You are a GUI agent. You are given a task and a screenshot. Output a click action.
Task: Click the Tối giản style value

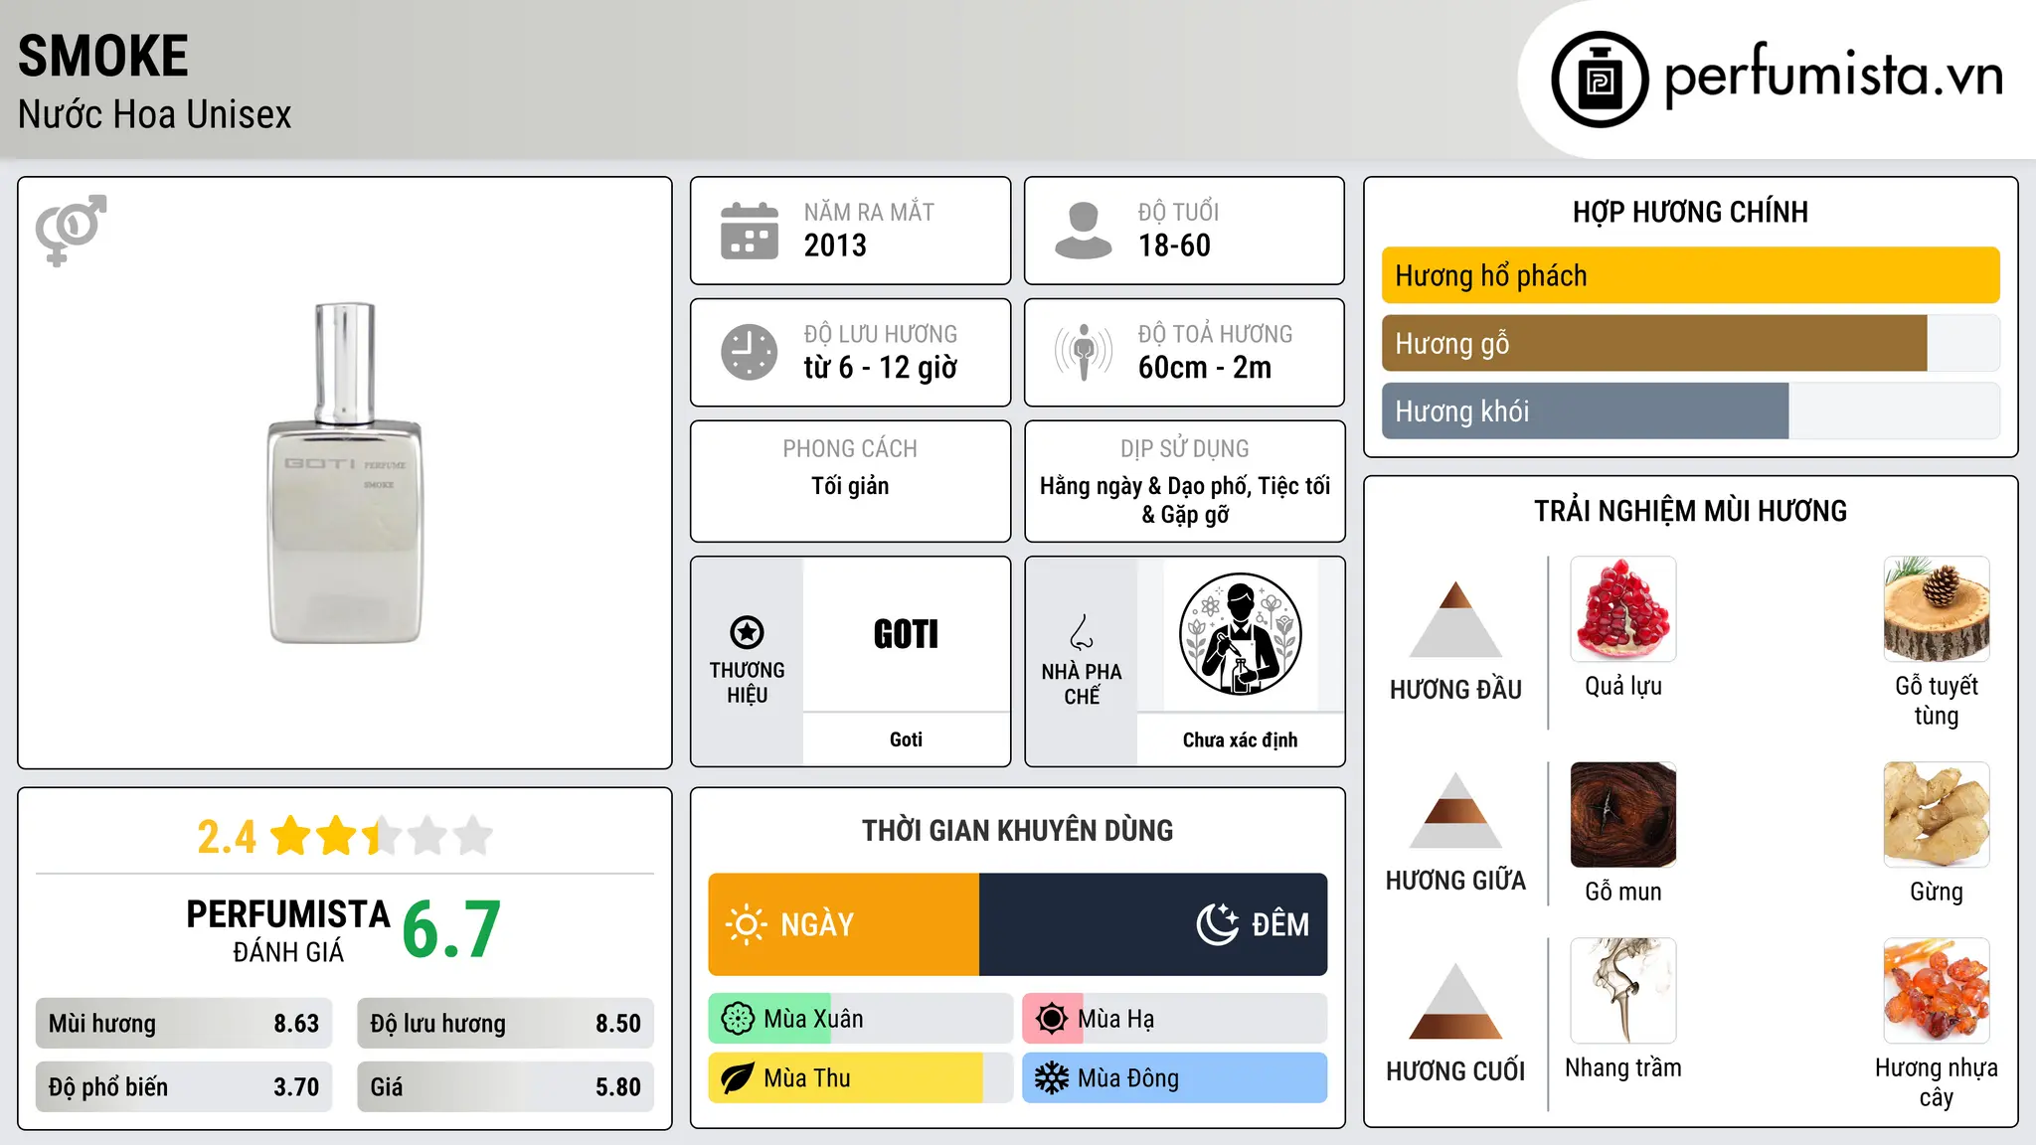[x=850, y=486]
